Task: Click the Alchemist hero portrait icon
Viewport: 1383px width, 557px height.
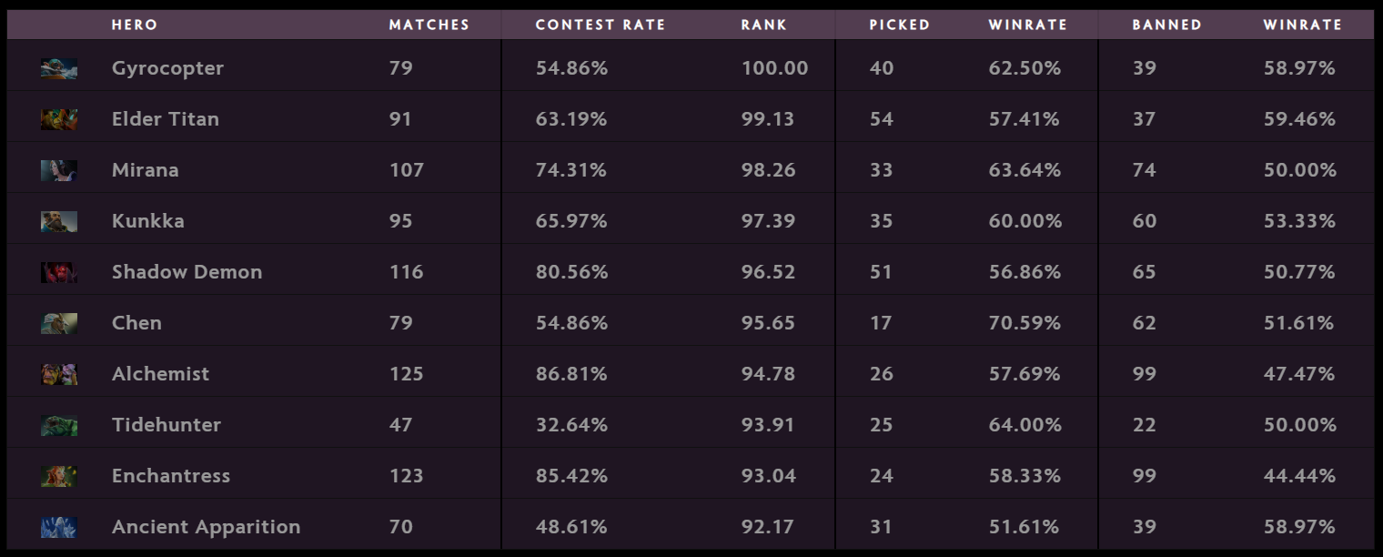Action: 59,374
